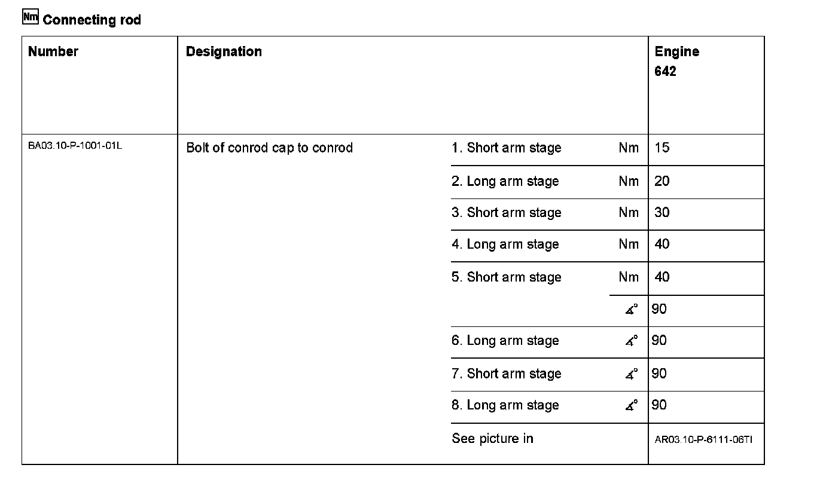Click the angle icon below stage 5 Nm row
This screenshot has width=823, height=477.
click(632, 309)
